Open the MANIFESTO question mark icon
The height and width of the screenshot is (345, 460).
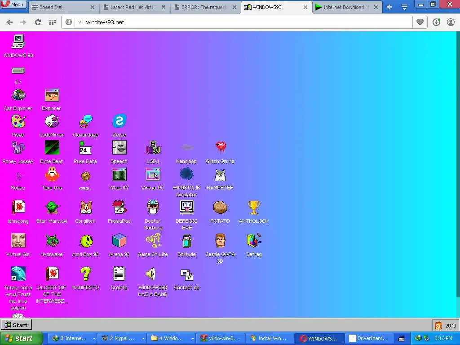[x=86, y=274]
